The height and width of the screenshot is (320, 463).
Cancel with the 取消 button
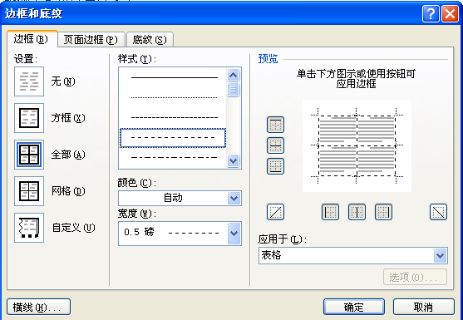pyautogui.click(x=423, y=307)
